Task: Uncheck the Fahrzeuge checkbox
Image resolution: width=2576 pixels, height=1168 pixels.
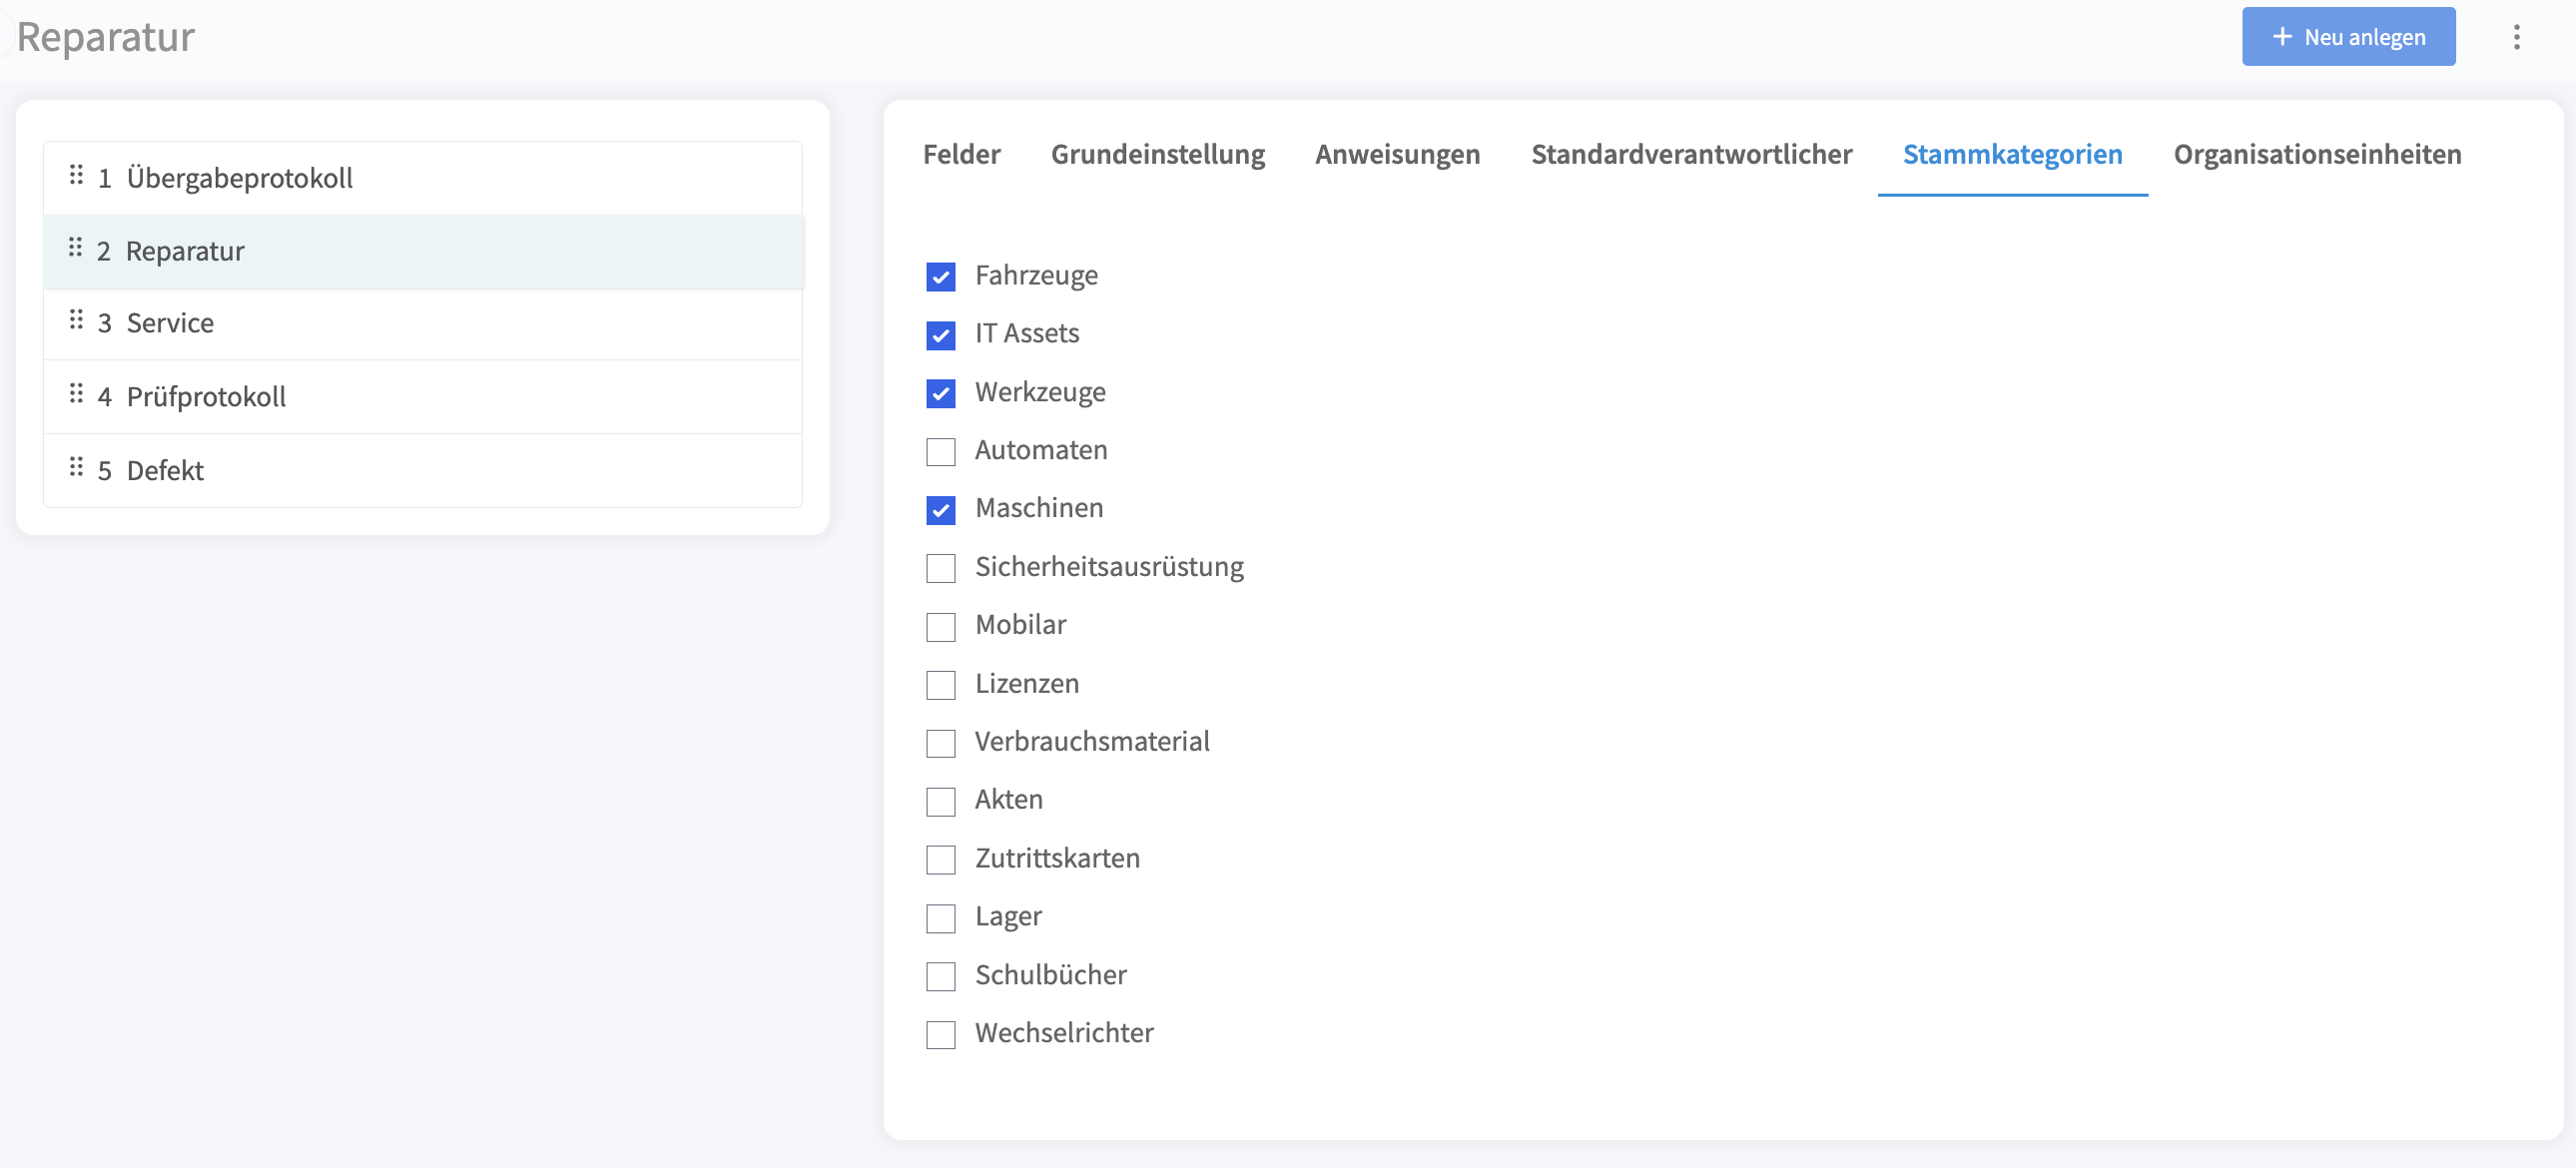Action: (x=940, y=276)
